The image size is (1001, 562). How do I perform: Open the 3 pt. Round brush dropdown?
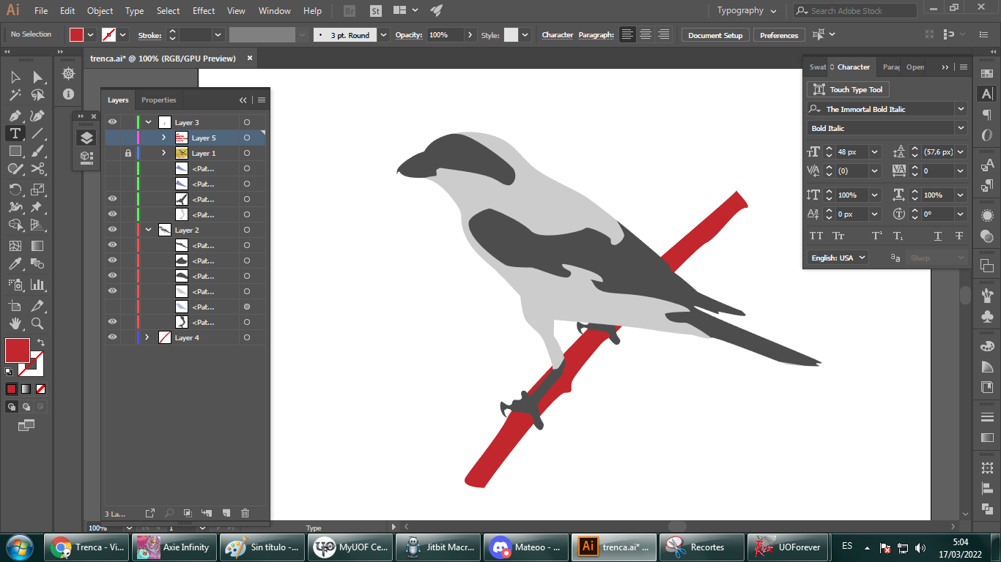384,34
